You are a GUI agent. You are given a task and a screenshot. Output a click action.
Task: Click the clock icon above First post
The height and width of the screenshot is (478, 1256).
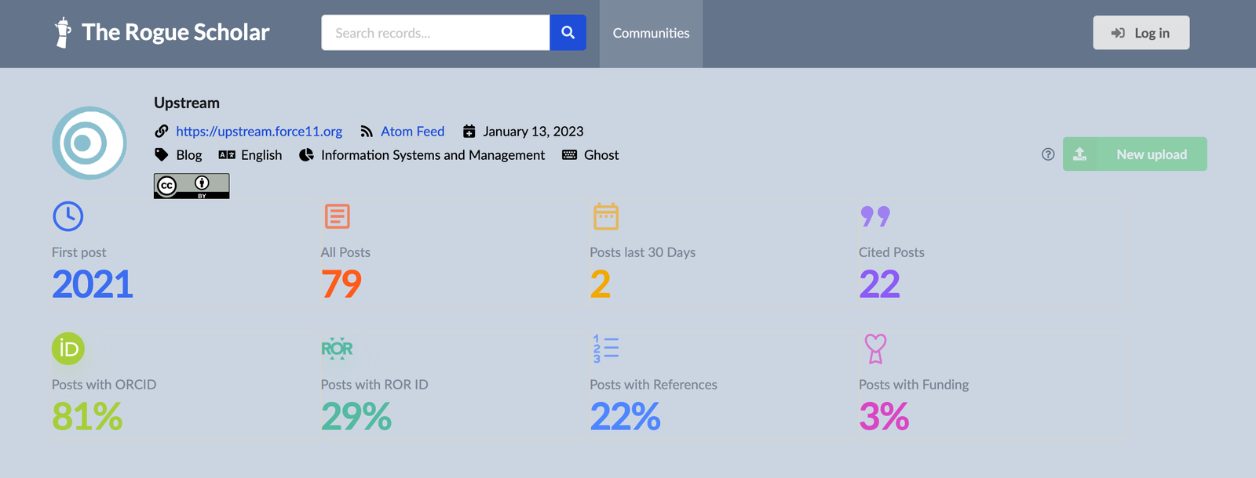pyautogui.click(x=68, y=216)
